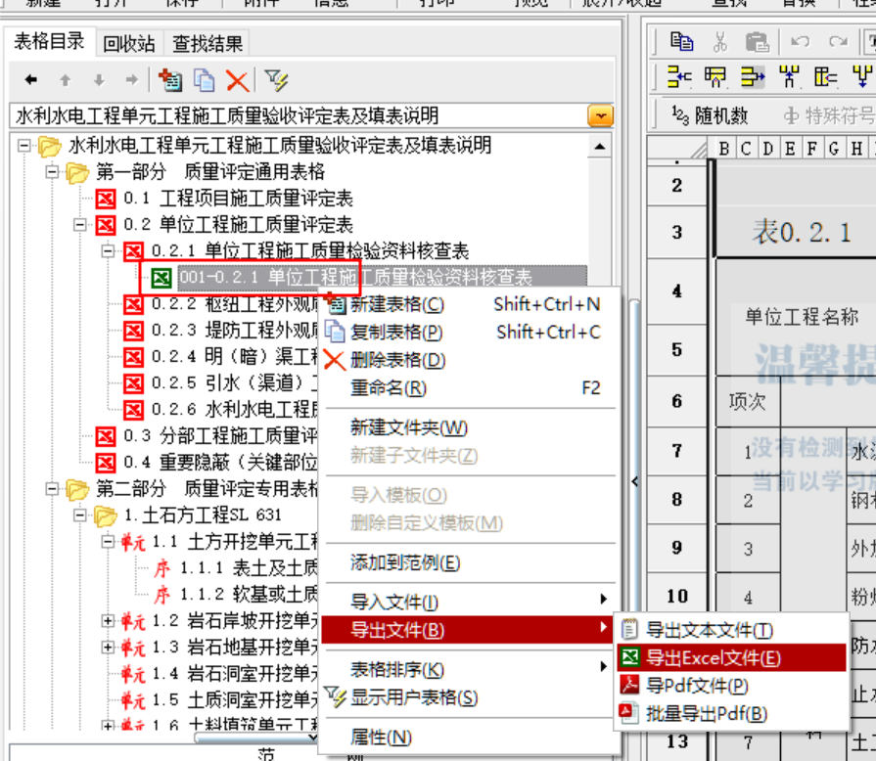Click 重命名(R) in the context menu
Screen dimensions: 876x761
coord(389,388)
